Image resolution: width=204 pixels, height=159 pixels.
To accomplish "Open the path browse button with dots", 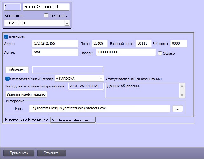I will (178, 108).
